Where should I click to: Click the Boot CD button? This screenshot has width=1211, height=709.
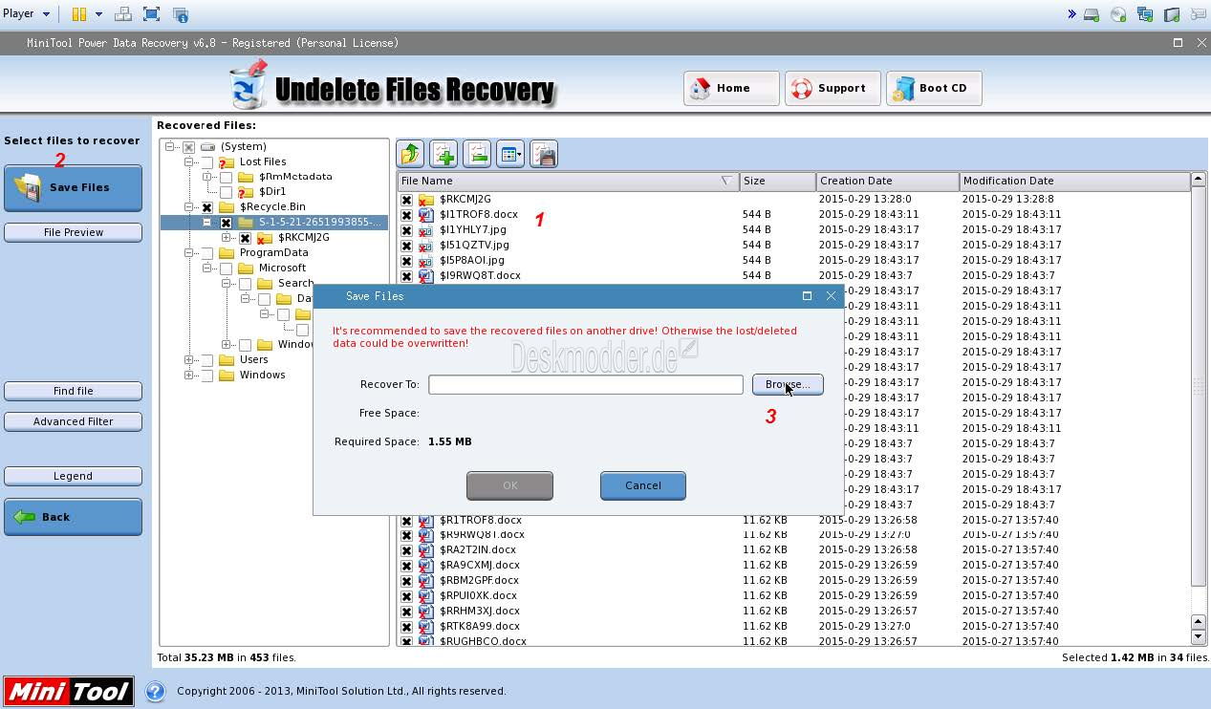934,88
